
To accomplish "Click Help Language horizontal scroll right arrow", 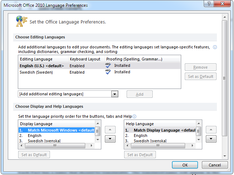I will click(x=192, y=145).
